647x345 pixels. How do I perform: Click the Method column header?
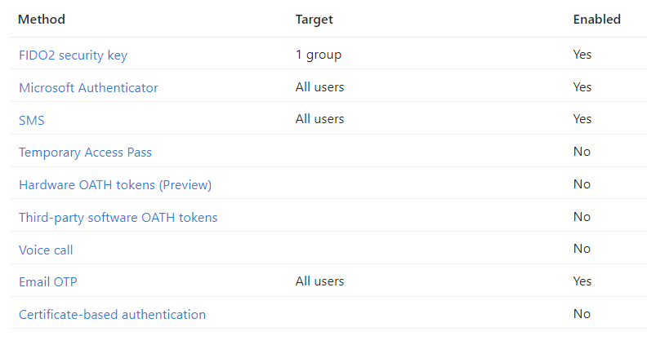point(42,20)
